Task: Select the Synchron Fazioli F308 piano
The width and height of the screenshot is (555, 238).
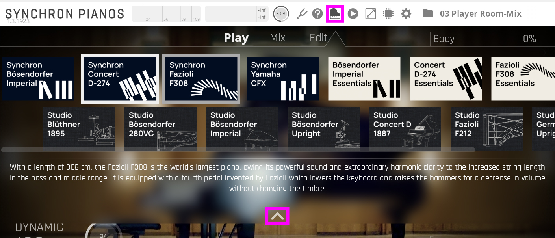Action: click(x=201, y=79)
